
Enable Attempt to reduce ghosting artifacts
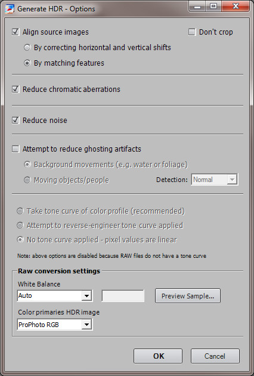click(x=16, y=149)
